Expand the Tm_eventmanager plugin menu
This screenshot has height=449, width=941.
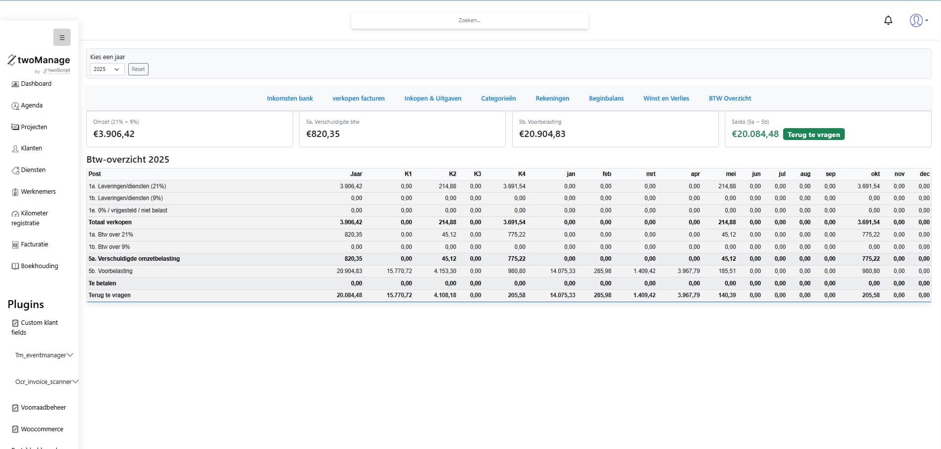(43, 355)
